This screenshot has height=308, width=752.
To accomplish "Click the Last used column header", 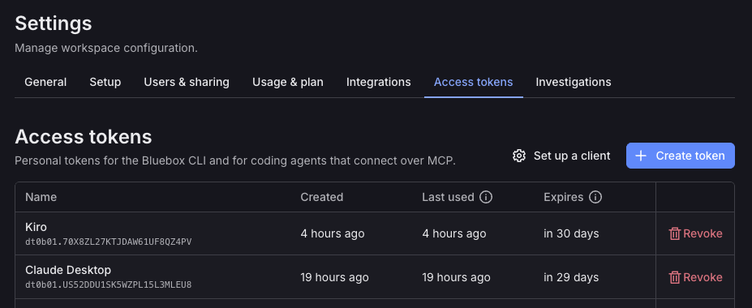I will coord(448,197).
